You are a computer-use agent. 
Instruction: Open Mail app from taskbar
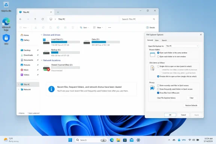tap(132, 140)
